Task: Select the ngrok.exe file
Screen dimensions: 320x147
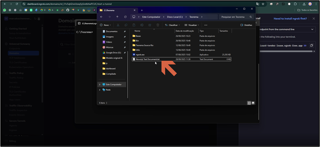Action: pyautogui.click(x=182, y=55)
